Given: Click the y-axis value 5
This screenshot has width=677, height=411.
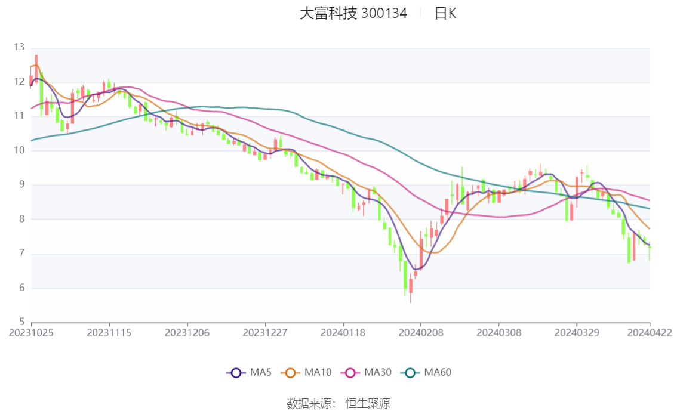Looking at the screenshot, I should 21,322.
